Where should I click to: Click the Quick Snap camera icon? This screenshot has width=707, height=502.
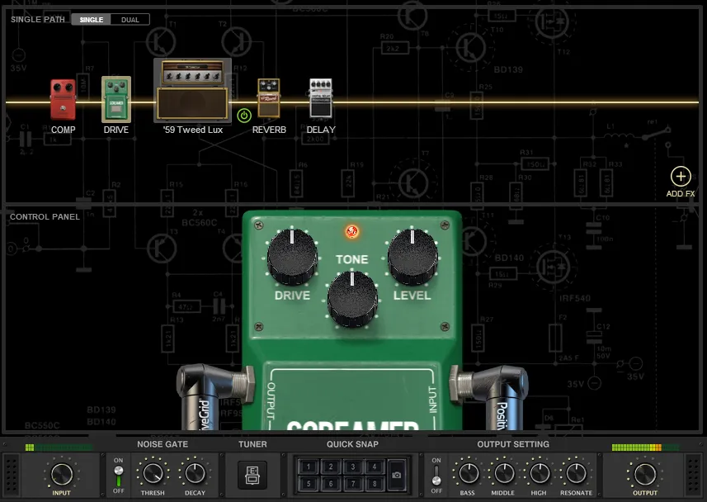coord(396,475)
